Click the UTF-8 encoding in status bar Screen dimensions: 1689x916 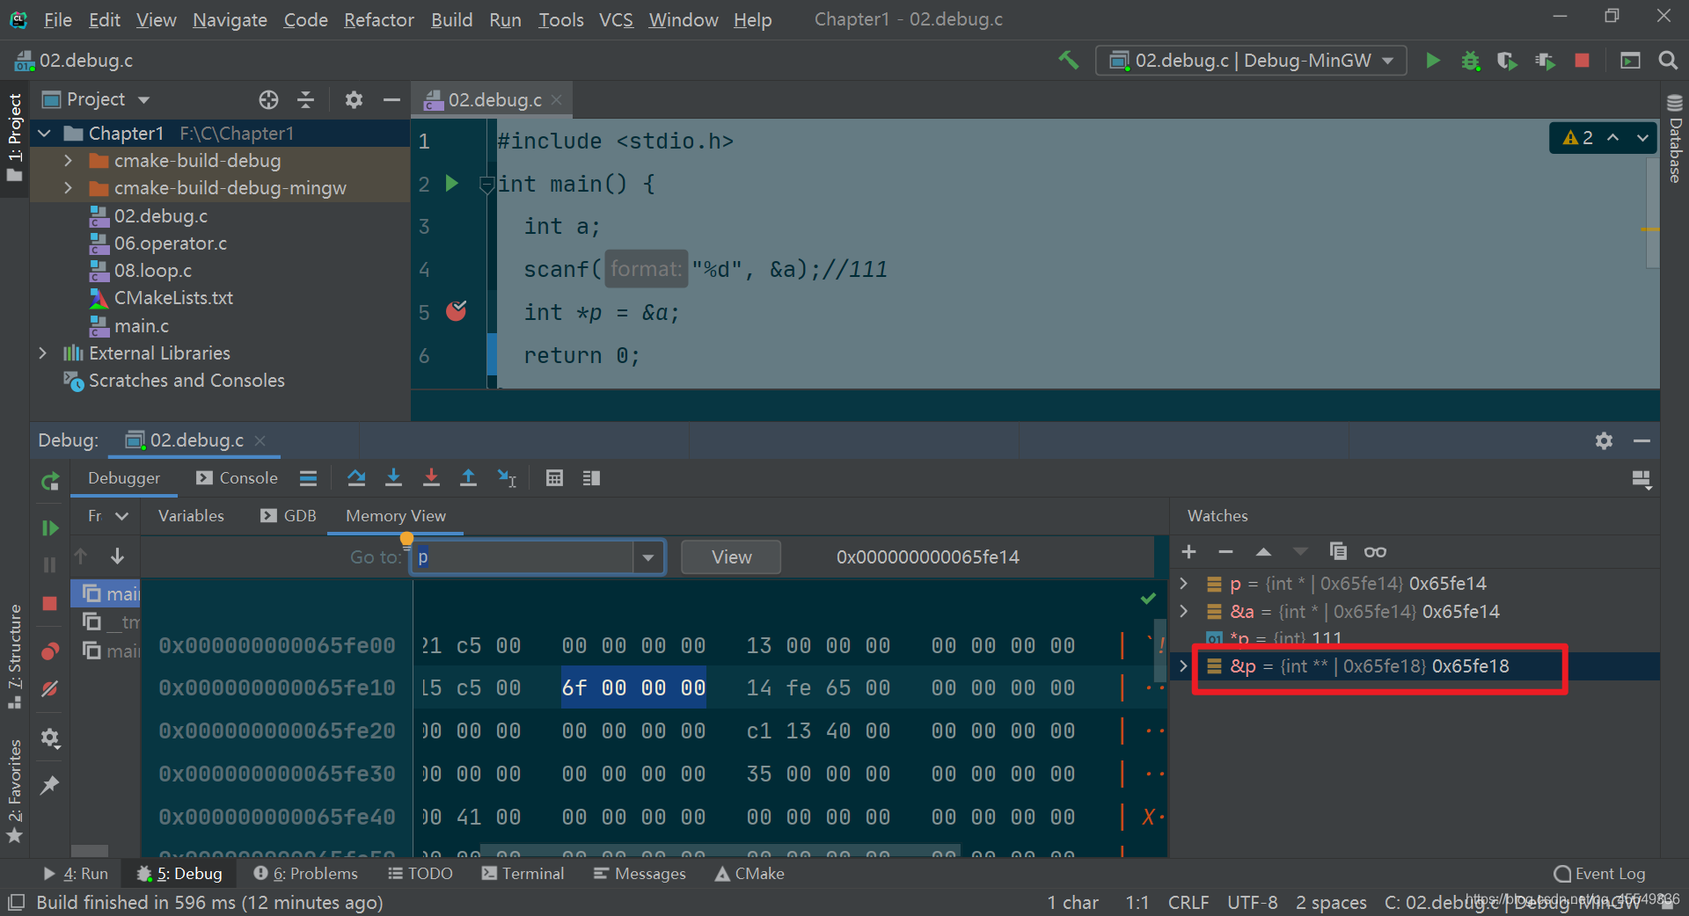tap(1252, 902)
